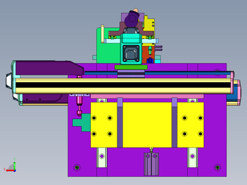This screenshot has width=247, height=185.
Task: Select the pink end cap on the rail's right end
Action: tap(232, 83)
